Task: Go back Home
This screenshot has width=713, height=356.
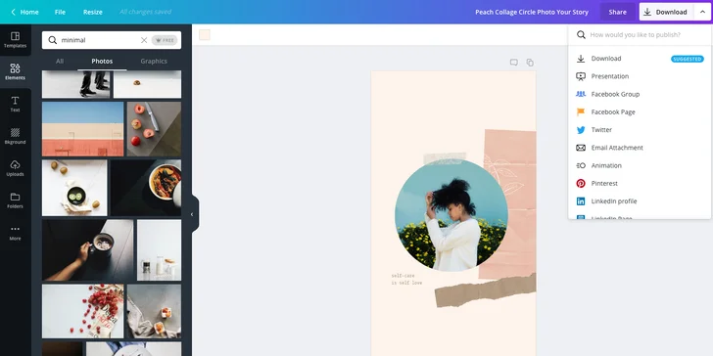Action: (24, 12)
